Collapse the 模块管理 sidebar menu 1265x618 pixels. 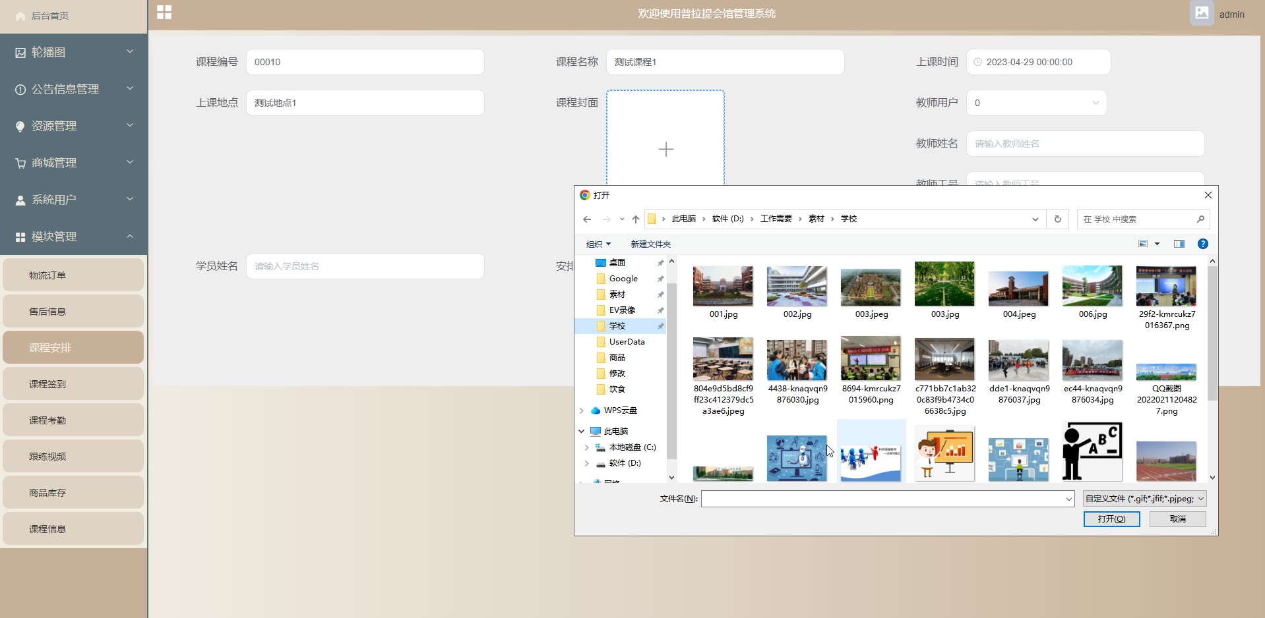(x=73, y=237)
